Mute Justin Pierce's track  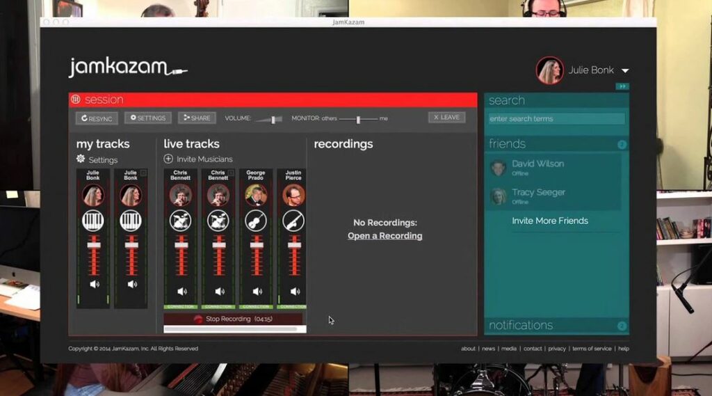[x=295, y=292]
